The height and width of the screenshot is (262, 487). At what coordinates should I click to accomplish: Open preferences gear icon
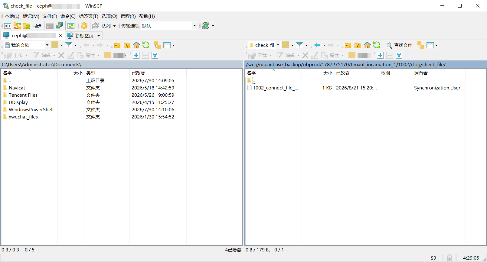[x=84, y=26]
